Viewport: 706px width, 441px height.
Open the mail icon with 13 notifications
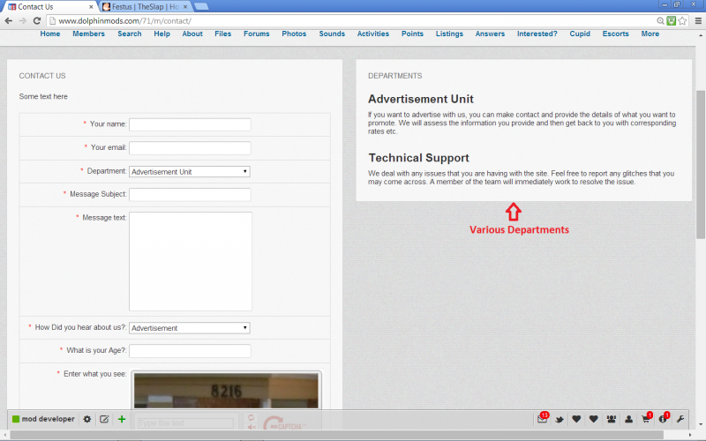pyautogui.click(x=543, y=418)
